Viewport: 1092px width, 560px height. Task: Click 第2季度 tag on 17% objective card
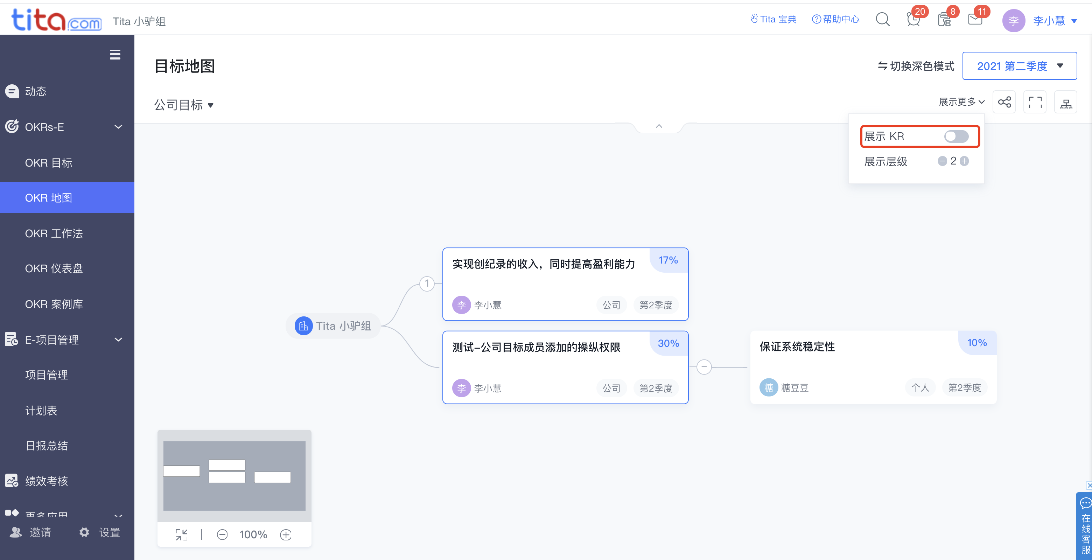(656, 305)
